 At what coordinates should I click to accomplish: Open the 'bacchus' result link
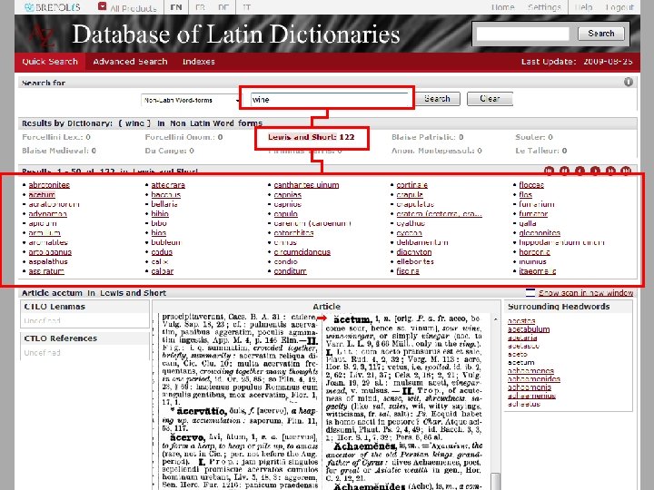(x=165, y=194)
